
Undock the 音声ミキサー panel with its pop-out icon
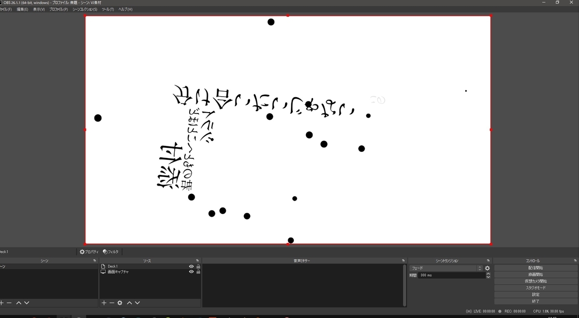(x=403, y=260)
